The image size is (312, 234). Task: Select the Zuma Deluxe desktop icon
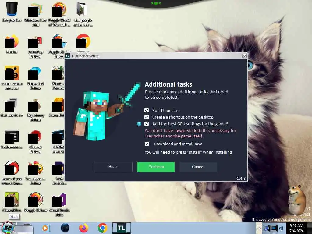tap(57, 108)
